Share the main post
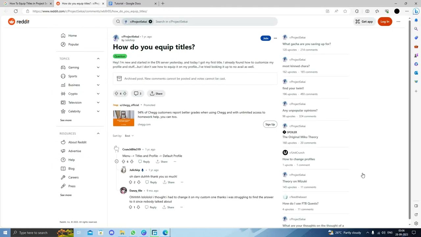 [x=156, y=93]
